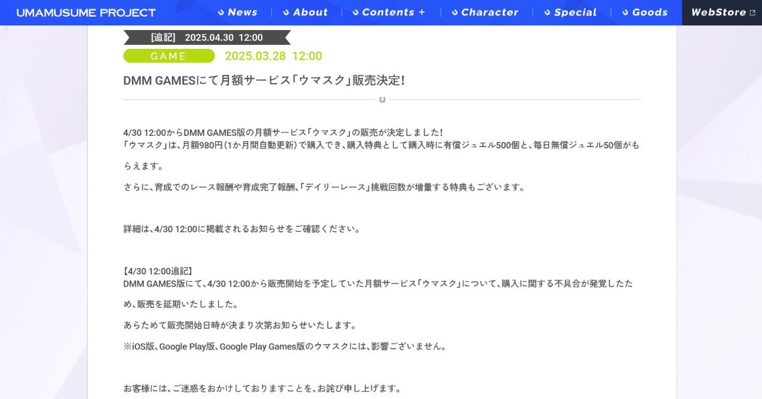762x399 pixels.
Task: Open the UMAMUSUME PROJECT home logo
Action: click(x=86, y=13)
